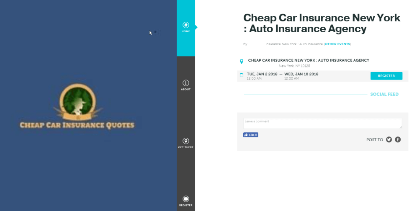Click the Facebook Like button
Viewport: 417px width, 211px height.
coord(250,135)
